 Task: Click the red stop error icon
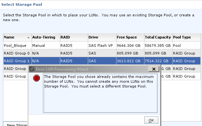point(36,78)
